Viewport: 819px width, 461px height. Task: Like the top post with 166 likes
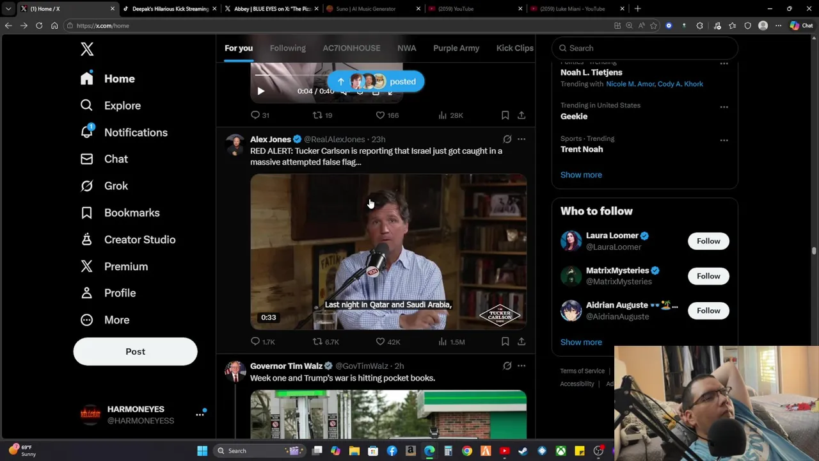coord(386,115)
